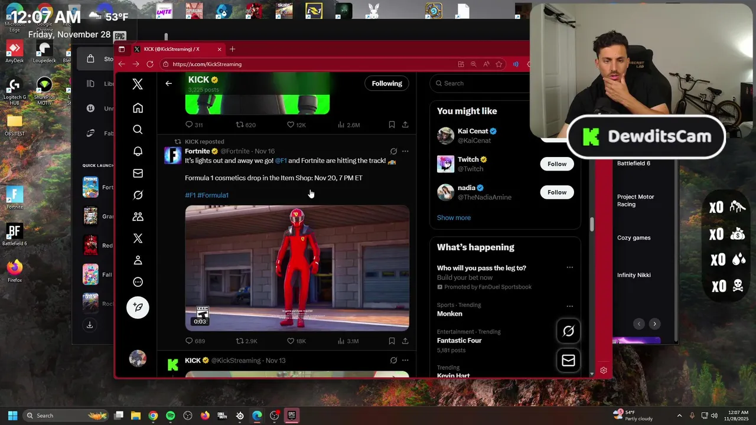Bookmark the Fortnite F1 post

point(392,341)
